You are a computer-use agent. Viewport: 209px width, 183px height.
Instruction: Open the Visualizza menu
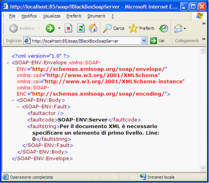point(51,16)
